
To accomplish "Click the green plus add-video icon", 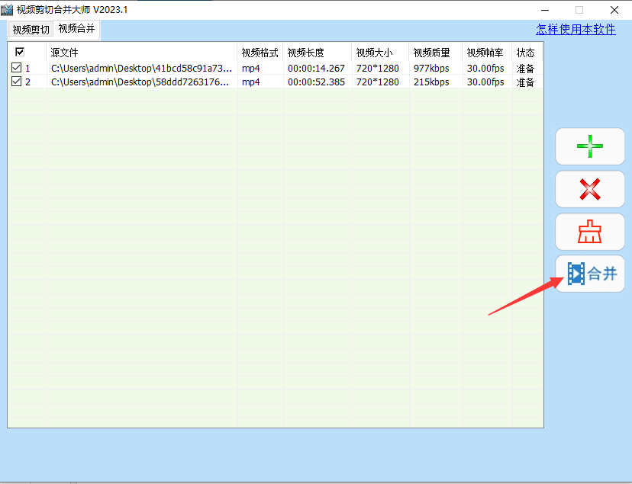I will pos(589,146).
